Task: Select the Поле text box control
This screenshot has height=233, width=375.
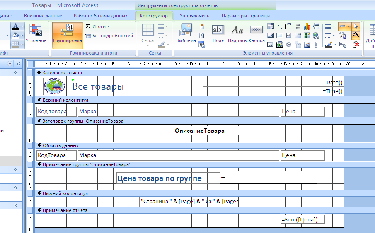Action: click(x=218, y=33)
